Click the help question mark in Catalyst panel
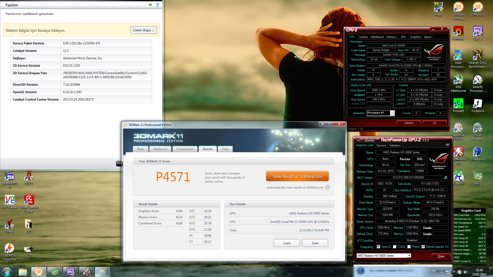Image resolution: width=493 pixels, height=277 pixels. pos(157,5)
